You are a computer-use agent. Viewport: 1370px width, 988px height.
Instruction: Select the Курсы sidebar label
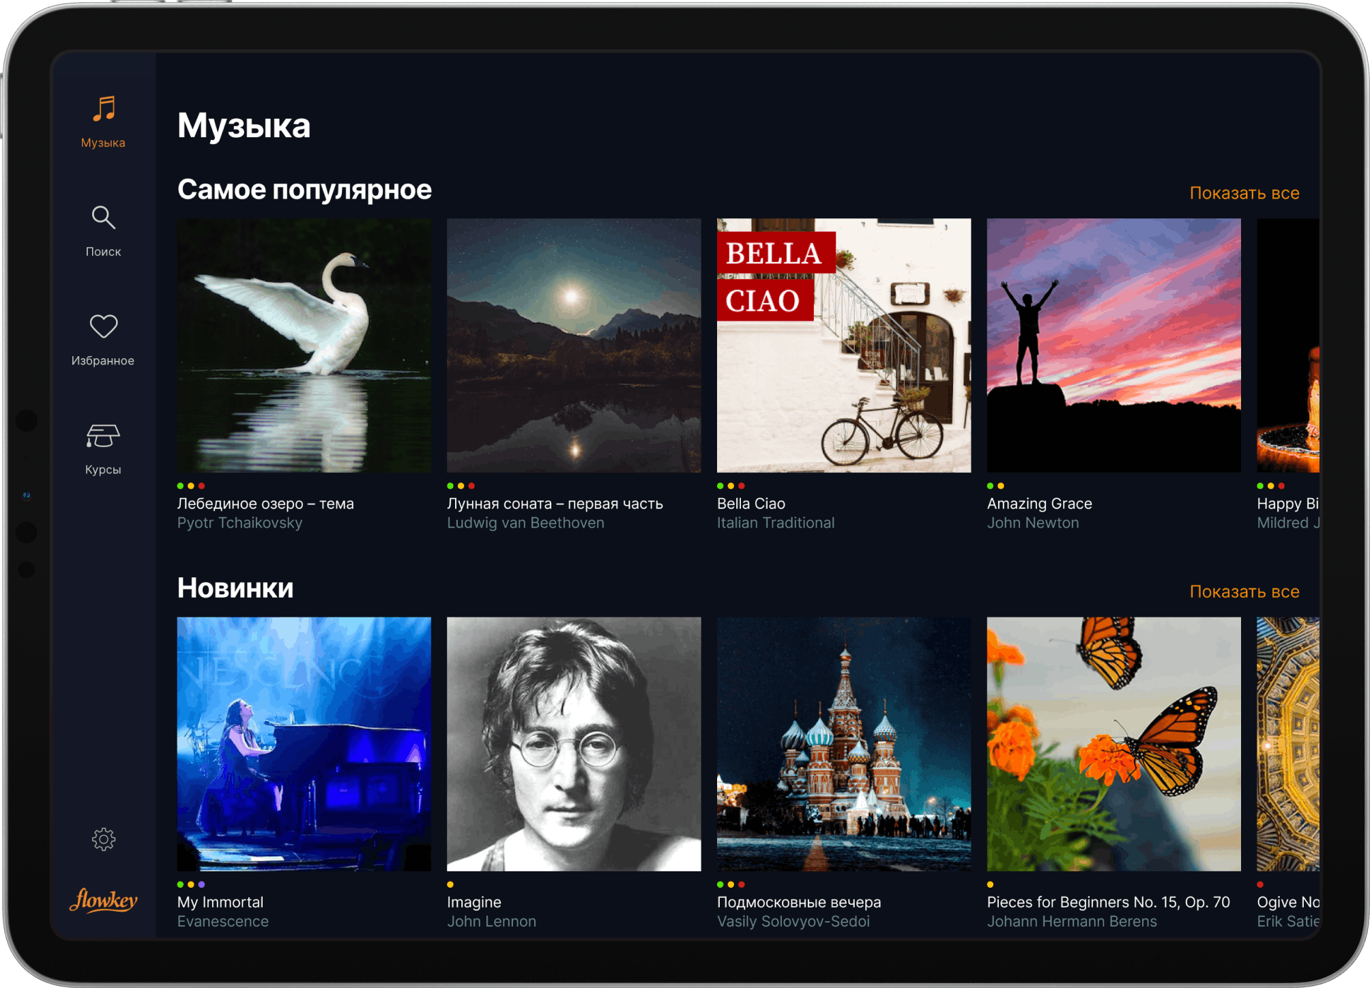click(103, 469)
